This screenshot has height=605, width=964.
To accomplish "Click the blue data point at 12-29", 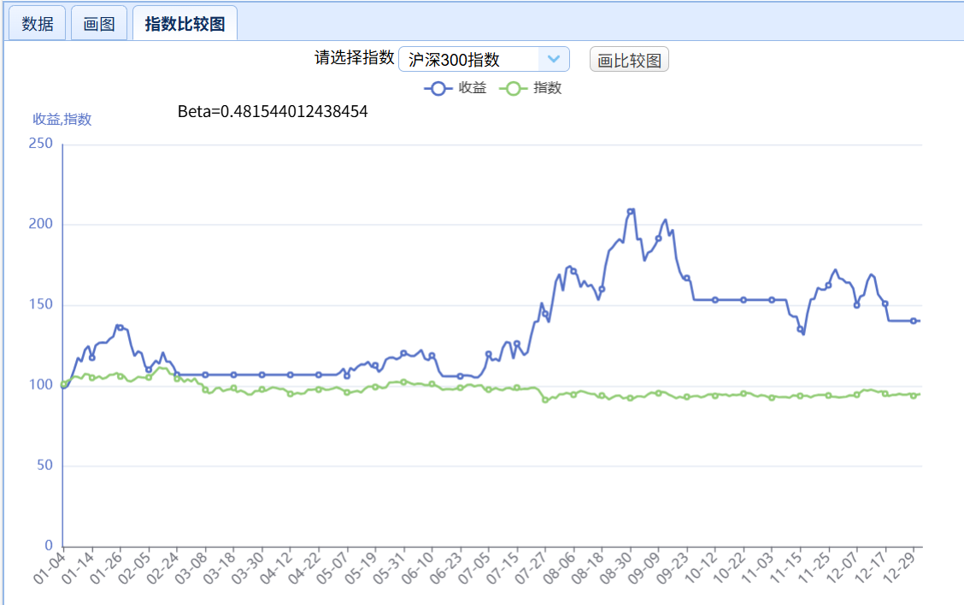I will [x=914, y=321].
